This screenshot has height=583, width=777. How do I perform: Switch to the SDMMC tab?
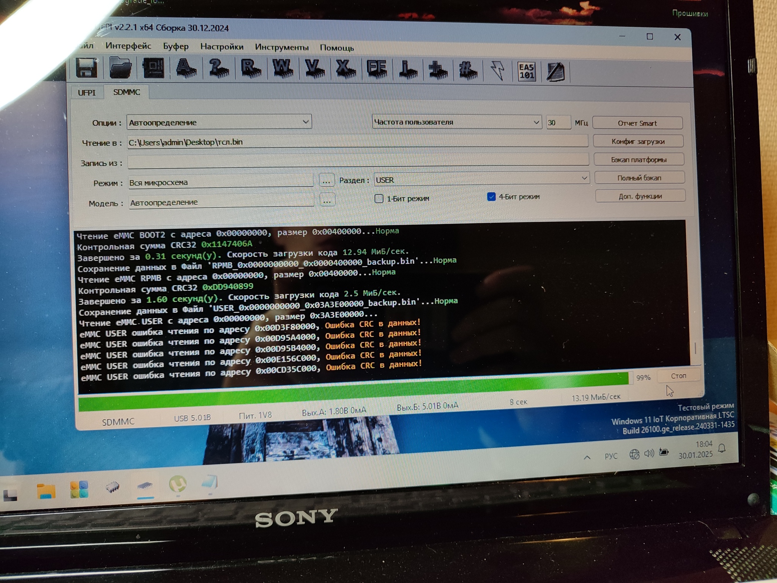pos(127,92)
